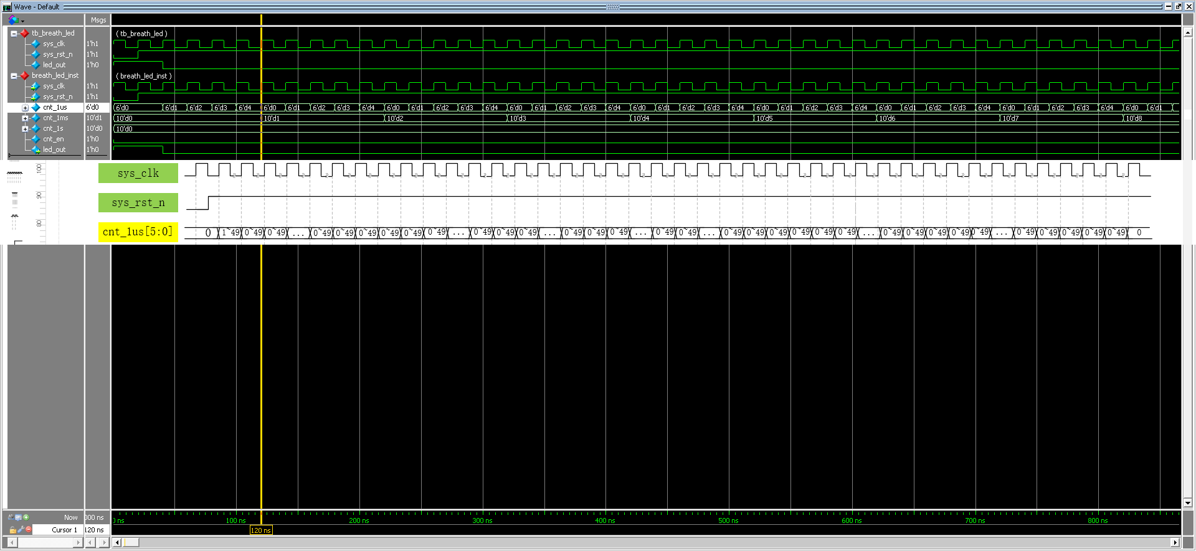Image resolution: width=1196 pixels, height=551 pixels.
Task: Open Cursor 1 properties wrench icon
Action: [21, 530]
